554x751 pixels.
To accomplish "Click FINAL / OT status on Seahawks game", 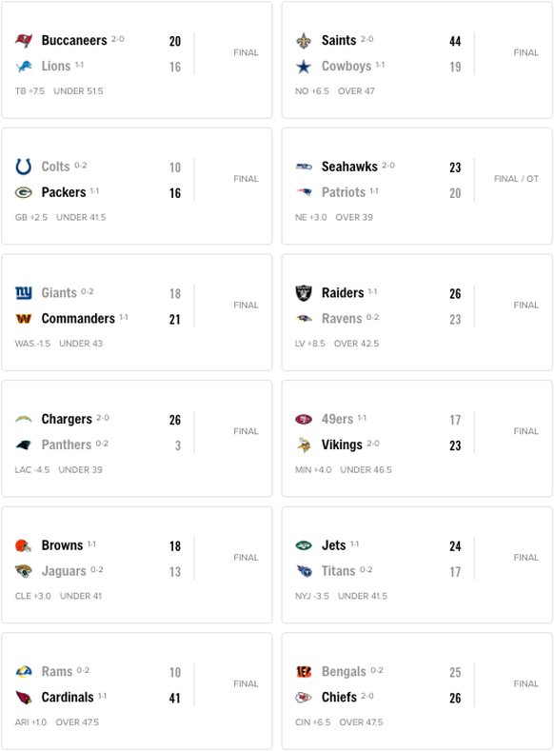I will (516, 179).
